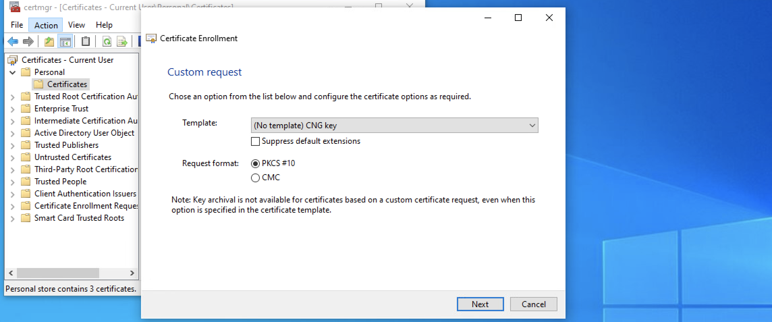Click the horizontal scrollbar in tree pane
Screen dimensions: 772x322
[x=58, y=273]
